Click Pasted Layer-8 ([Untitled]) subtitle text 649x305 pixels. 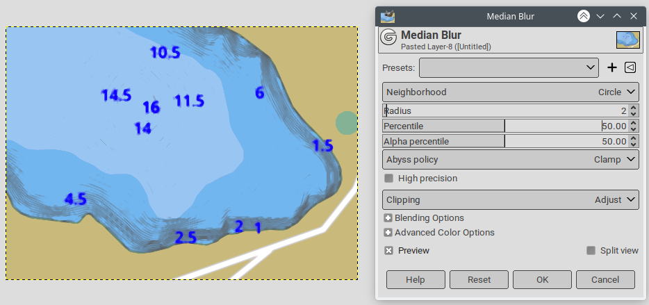click(446, 47)
